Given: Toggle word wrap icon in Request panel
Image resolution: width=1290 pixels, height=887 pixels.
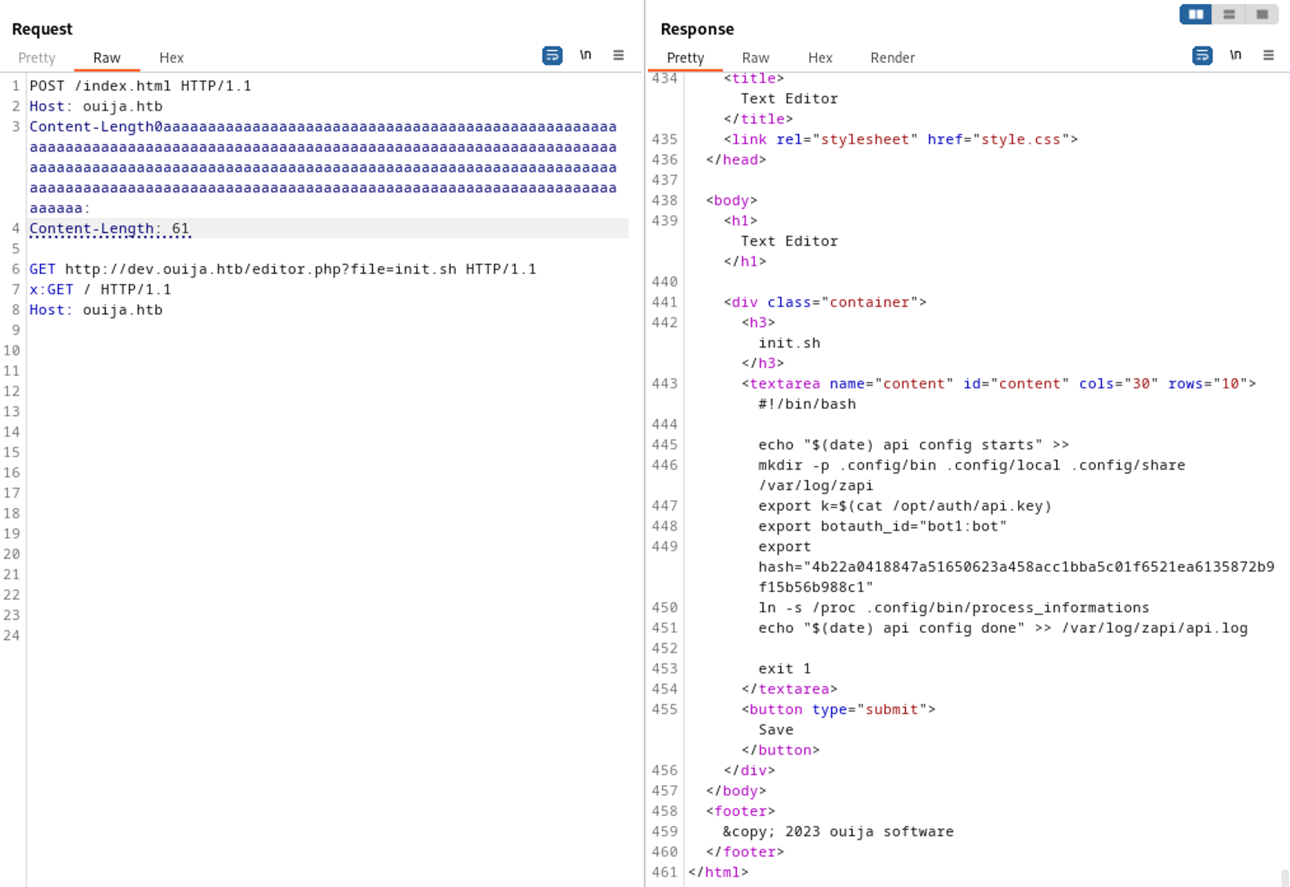Looking at the screenshot, I should (x=552, y=55).
